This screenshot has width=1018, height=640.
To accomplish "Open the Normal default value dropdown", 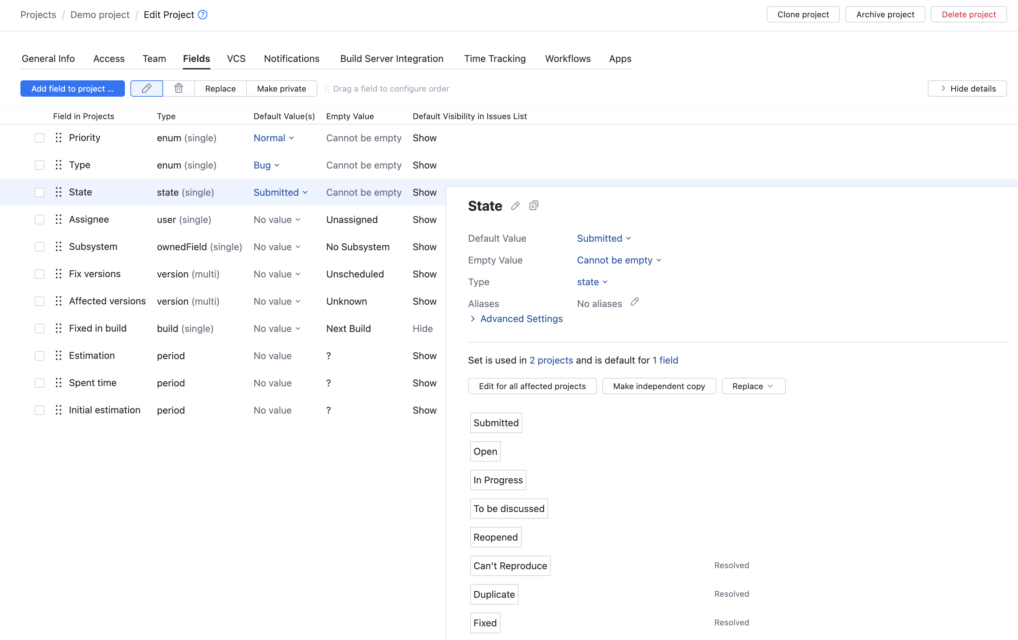I will point(273,138).
